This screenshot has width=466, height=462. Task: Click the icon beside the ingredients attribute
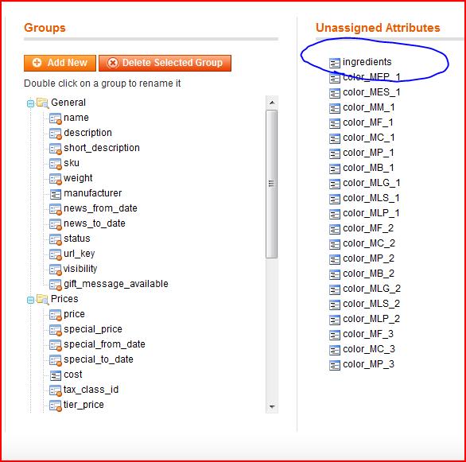click(x=334, y=63)
